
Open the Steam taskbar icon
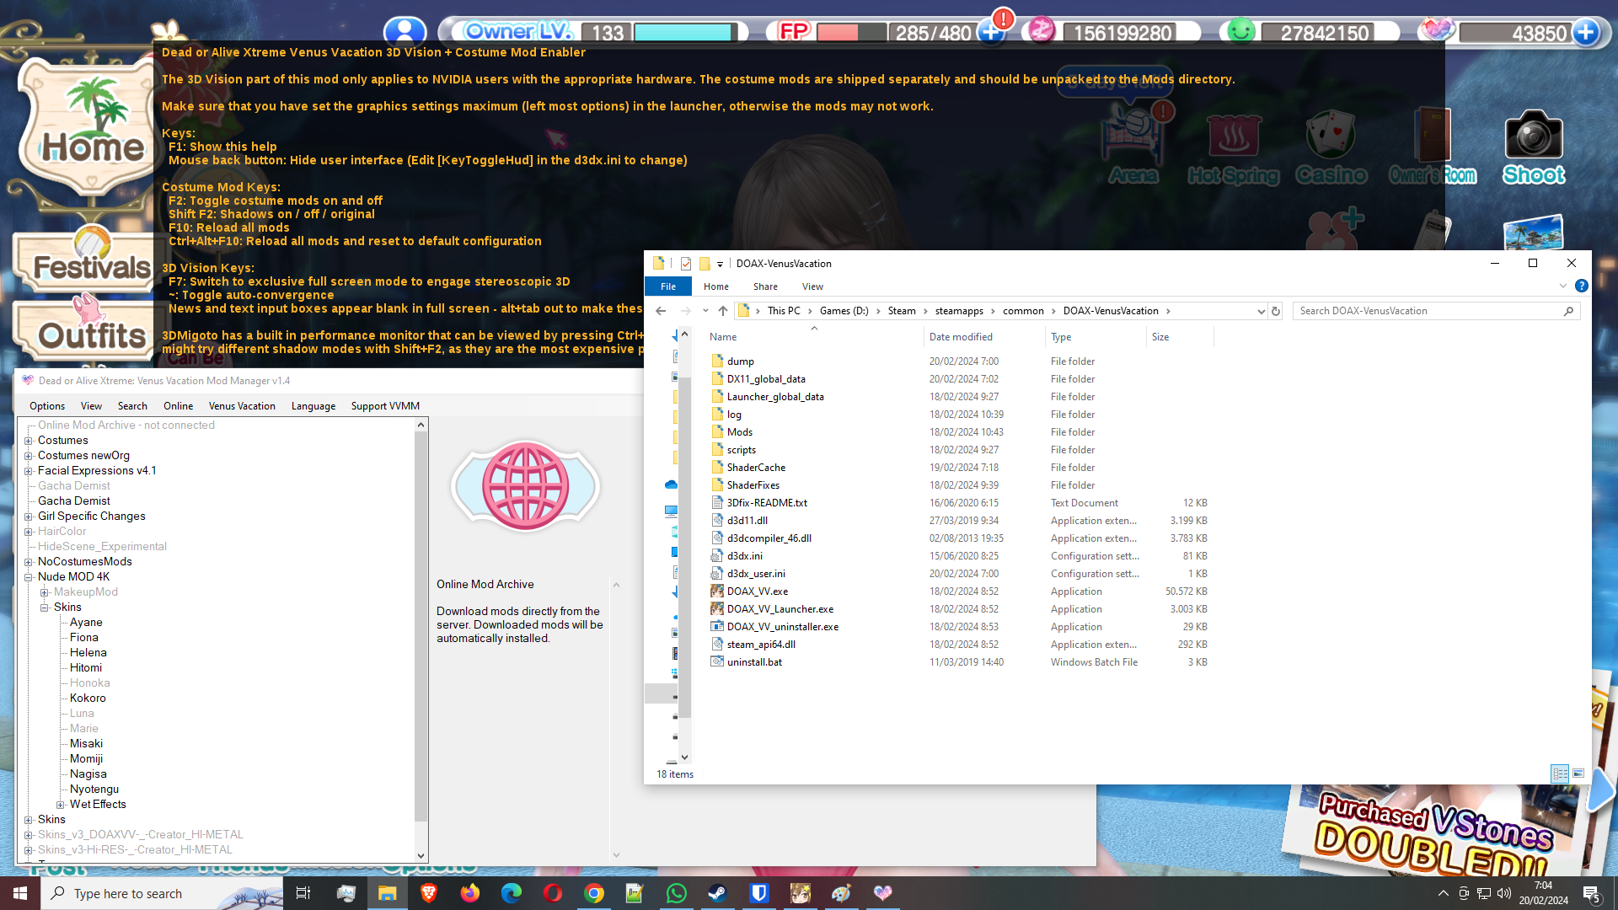click(x=718, y=893)
